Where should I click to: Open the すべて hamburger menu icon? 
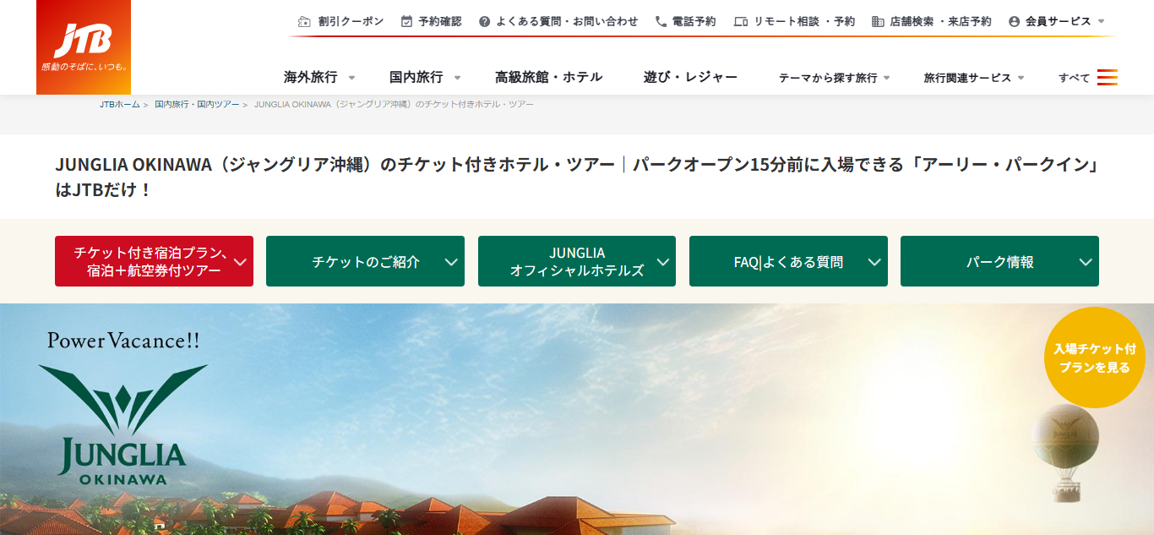[1108, 78]
